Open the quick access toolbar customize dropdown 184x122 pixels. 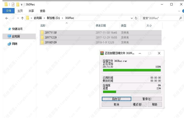pyautogui.click(x=22, y=5)
